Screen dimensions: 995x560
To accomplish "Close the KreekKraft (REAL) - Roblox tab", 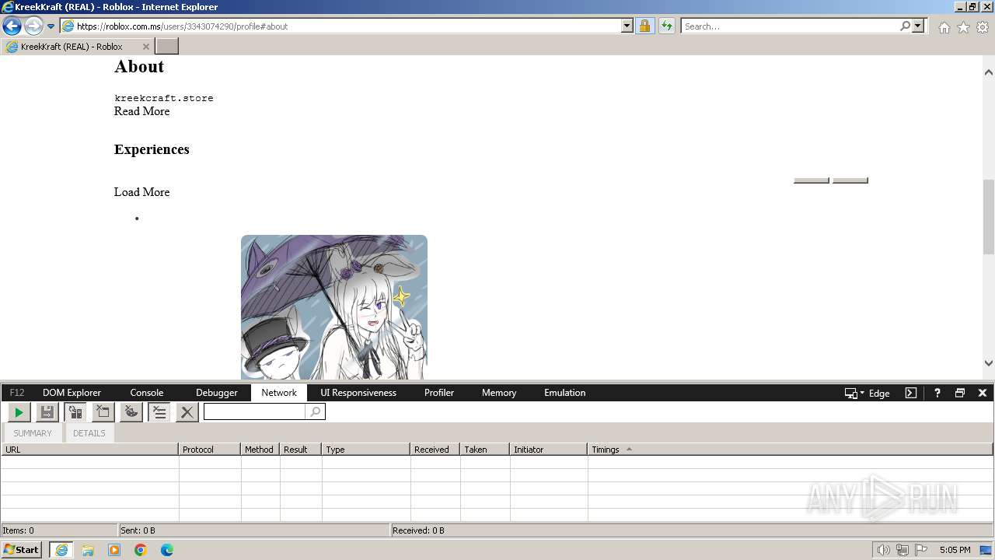I will tap(145, 47).
